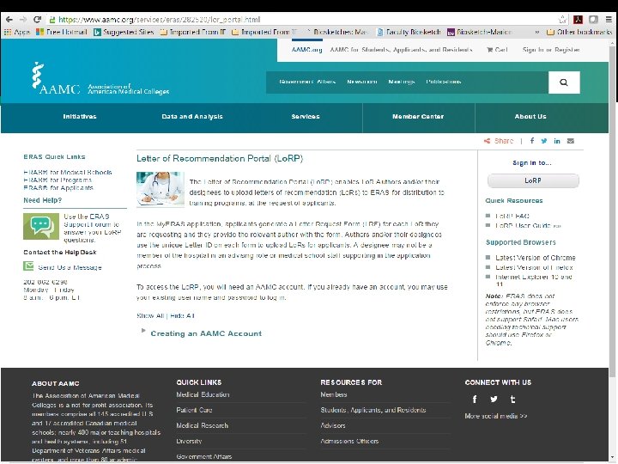Click the Share icon link

coord(499,141)
